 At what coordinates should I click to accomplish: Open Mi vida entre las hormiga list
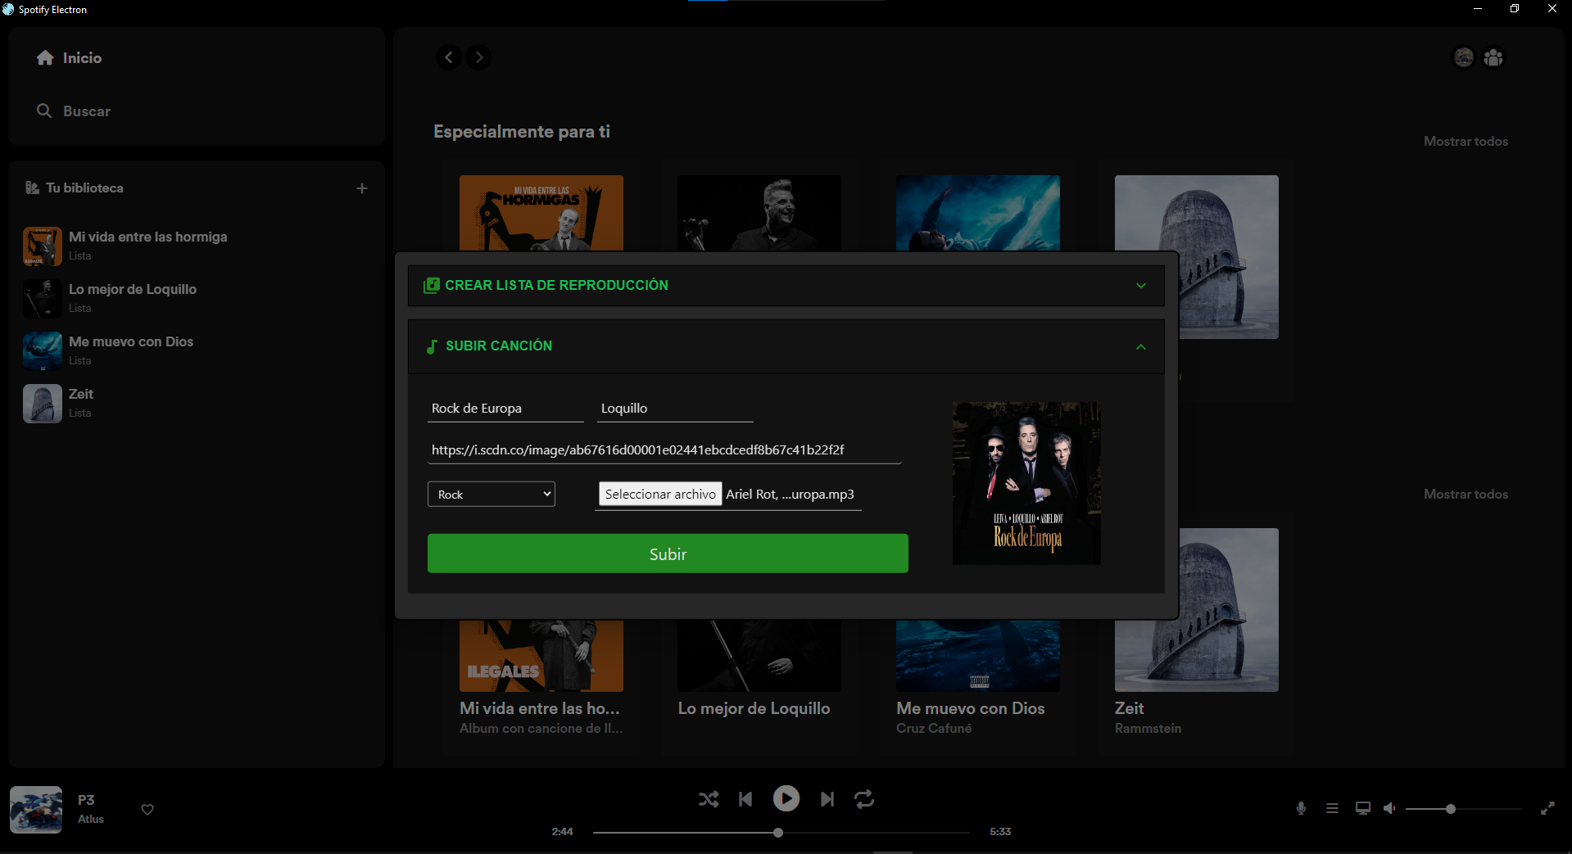197,246
